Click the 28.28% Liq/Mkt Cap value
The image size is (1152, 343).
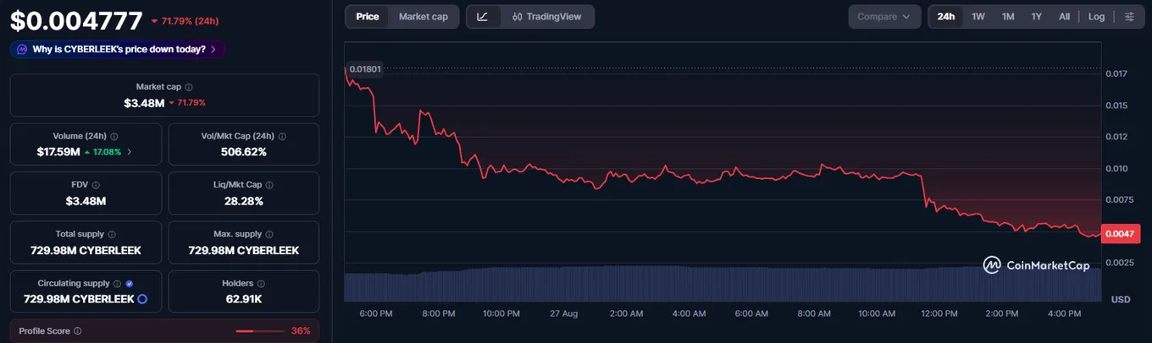244,201
